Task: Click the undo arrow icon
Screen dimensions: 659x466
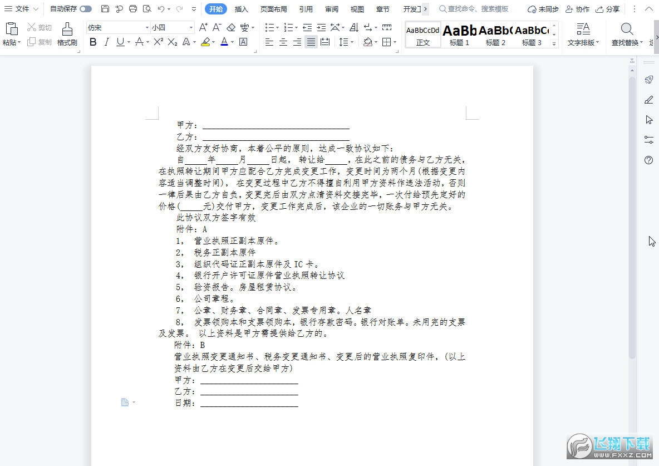Action: pyautogui.click(x=161, y=9)
